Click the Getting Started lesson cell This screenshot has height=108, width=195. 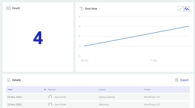107,97
